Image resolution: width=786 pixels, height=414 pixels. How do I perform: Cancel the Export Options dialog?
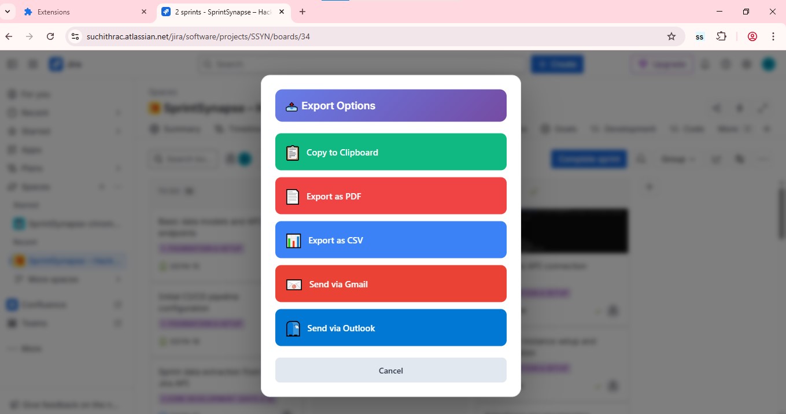tap(391, 370)
